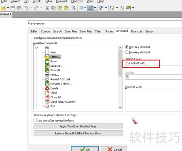The width and height of the screenshot is (182, 151).
Task: Click the Redo toolbar icon
Action: (x=36, y=8)
